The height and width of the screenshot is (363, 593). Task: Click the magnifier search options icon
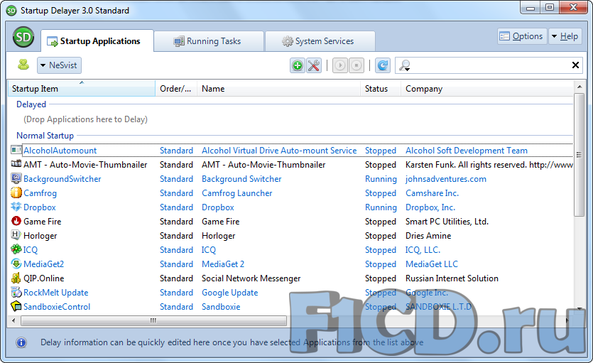(x=405, y=65)
